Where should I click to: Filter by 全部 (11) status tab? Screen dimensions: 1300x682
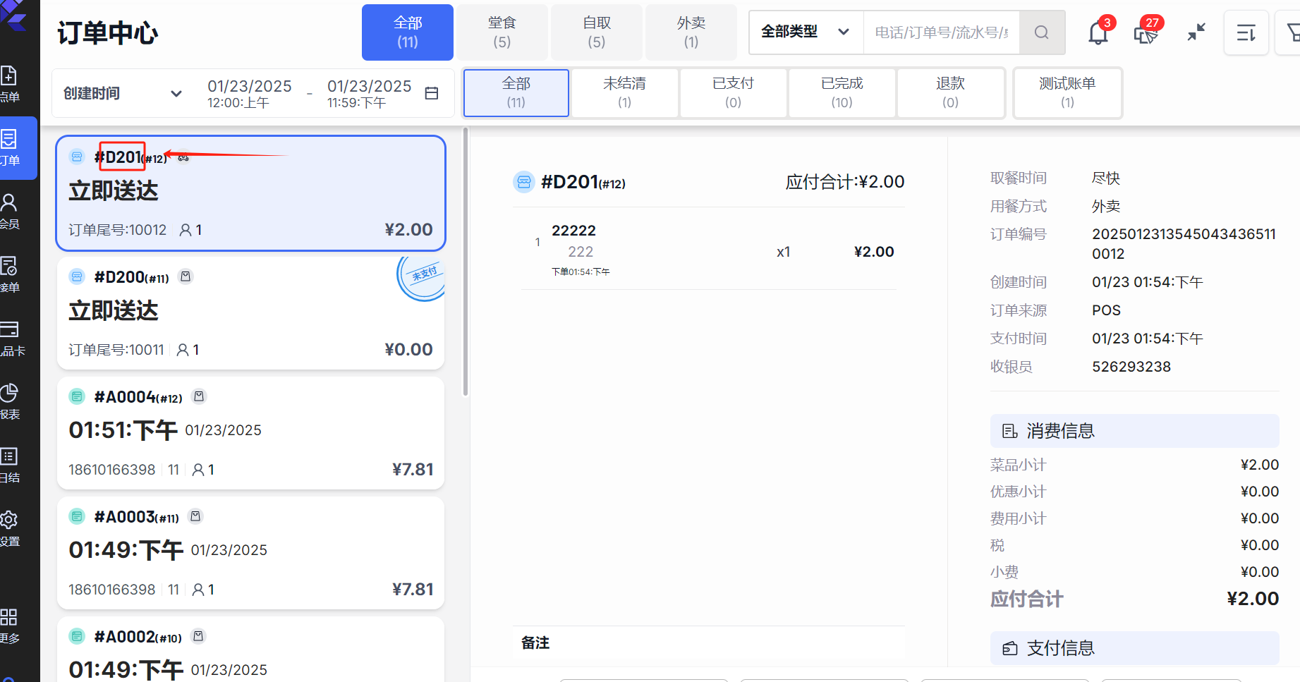click(x=516, y=92)
